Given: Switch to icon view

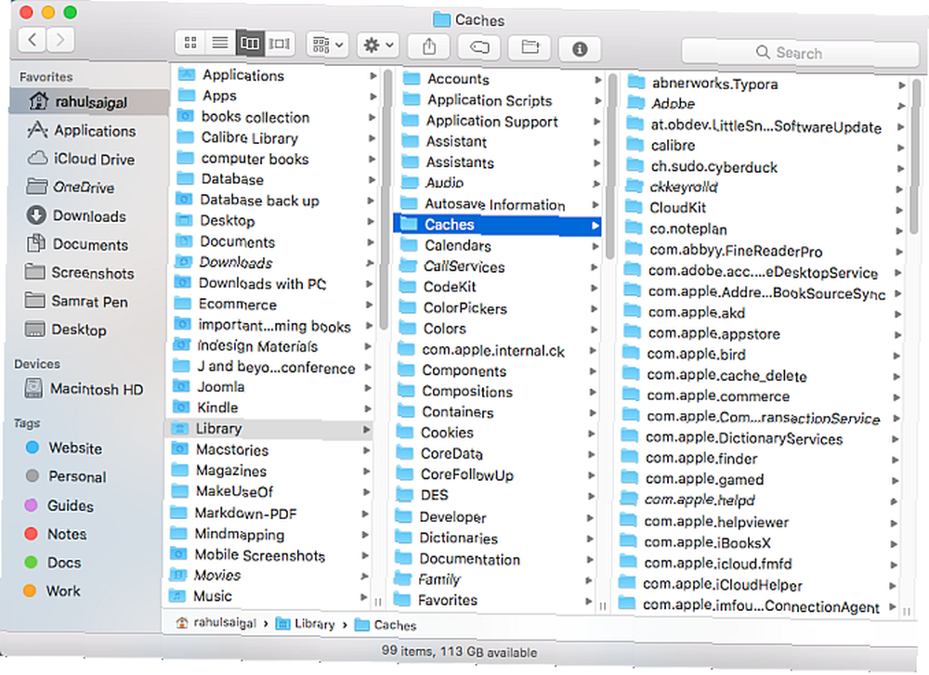Looking at the screenshot, I should click(190, 43).
